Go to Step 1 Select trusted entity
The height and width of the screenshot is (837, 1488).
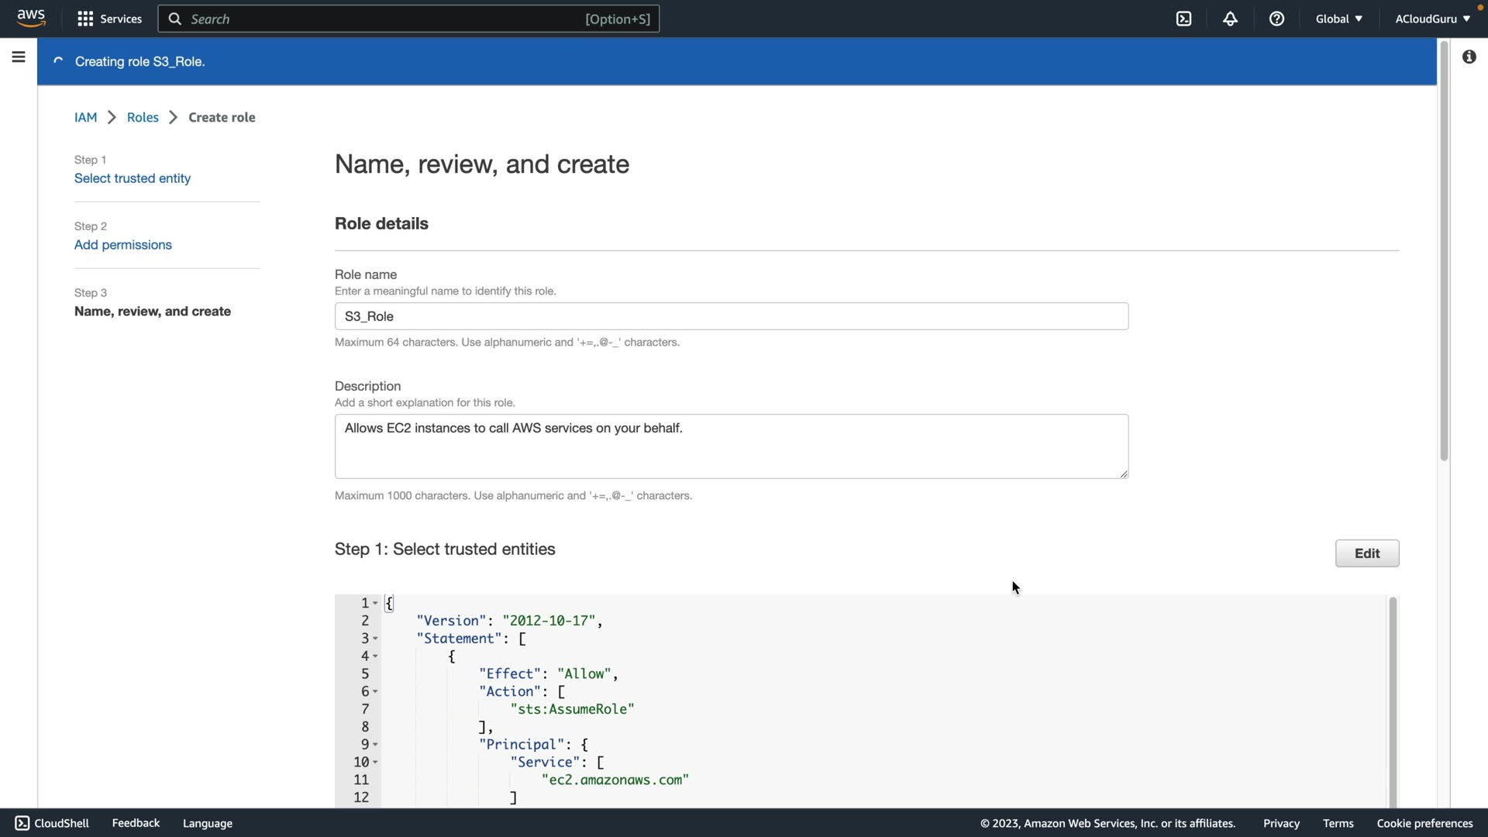click(133, 178)
